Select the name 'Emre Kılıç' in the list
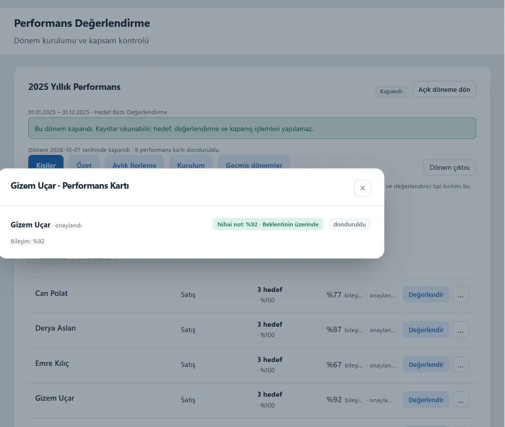 click(x=52, y=363)
